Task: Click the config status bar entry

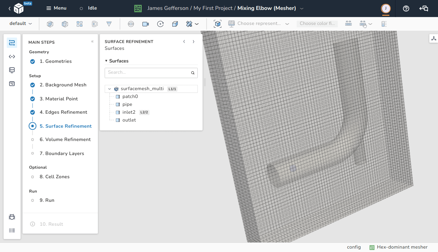Action: click(354, 247)
